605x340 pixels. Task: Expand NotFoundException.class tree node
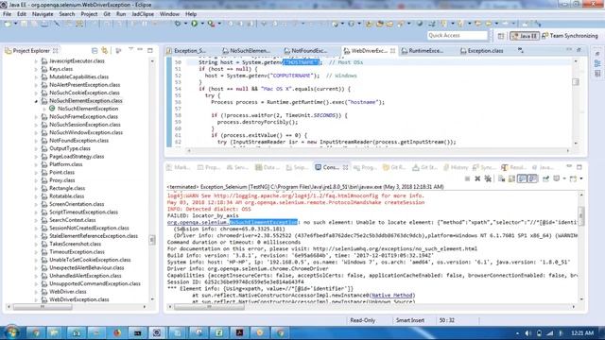(x=36, y=141)
